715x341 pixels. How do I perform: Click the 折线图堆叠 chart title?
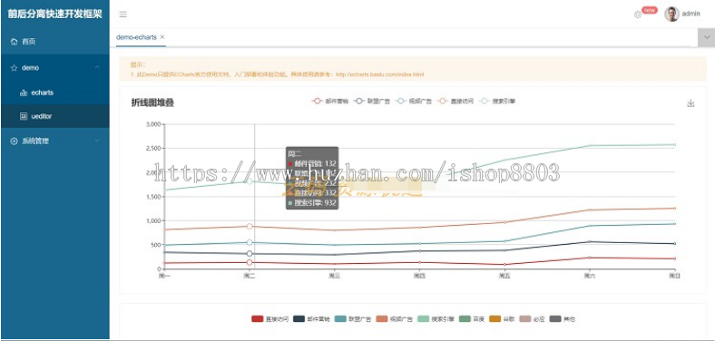(x=152, y=103)
